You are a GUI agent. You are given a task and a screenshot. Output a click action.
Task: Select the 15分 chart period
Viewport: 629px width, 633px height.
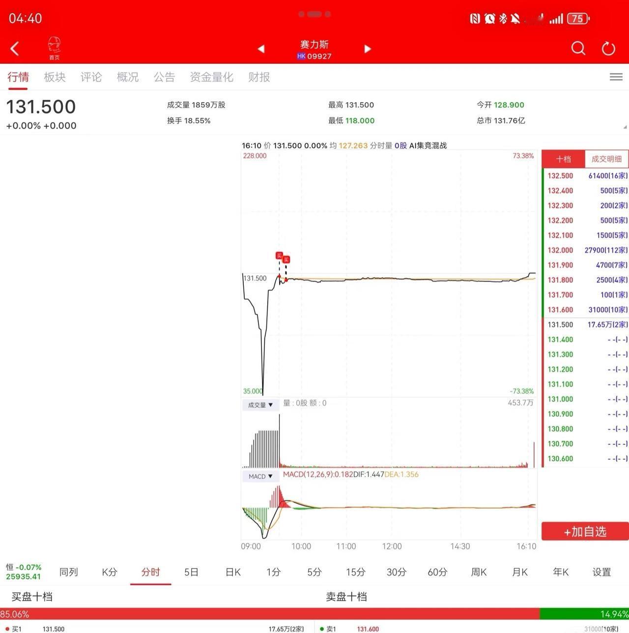pos(355,572)
